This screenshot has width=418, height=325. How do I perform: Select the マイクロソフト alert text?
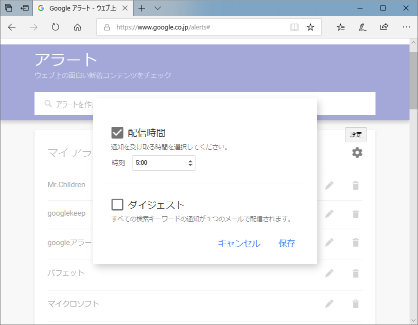73,304
